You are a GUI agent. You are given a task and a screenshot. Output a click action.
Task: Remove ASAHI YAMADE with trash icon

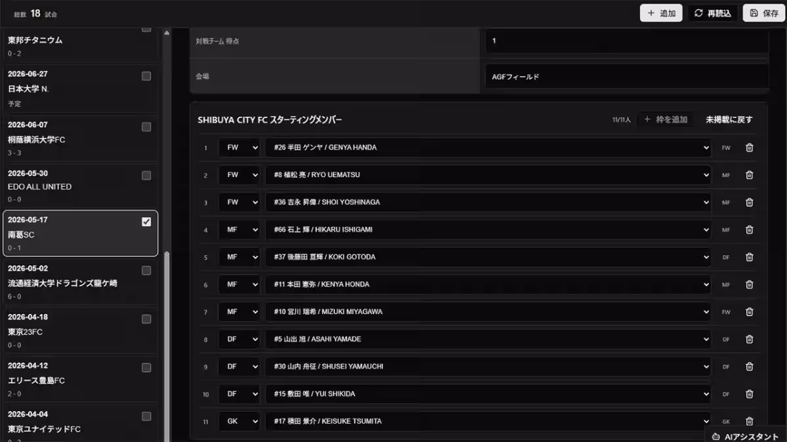tap(749, 339)
